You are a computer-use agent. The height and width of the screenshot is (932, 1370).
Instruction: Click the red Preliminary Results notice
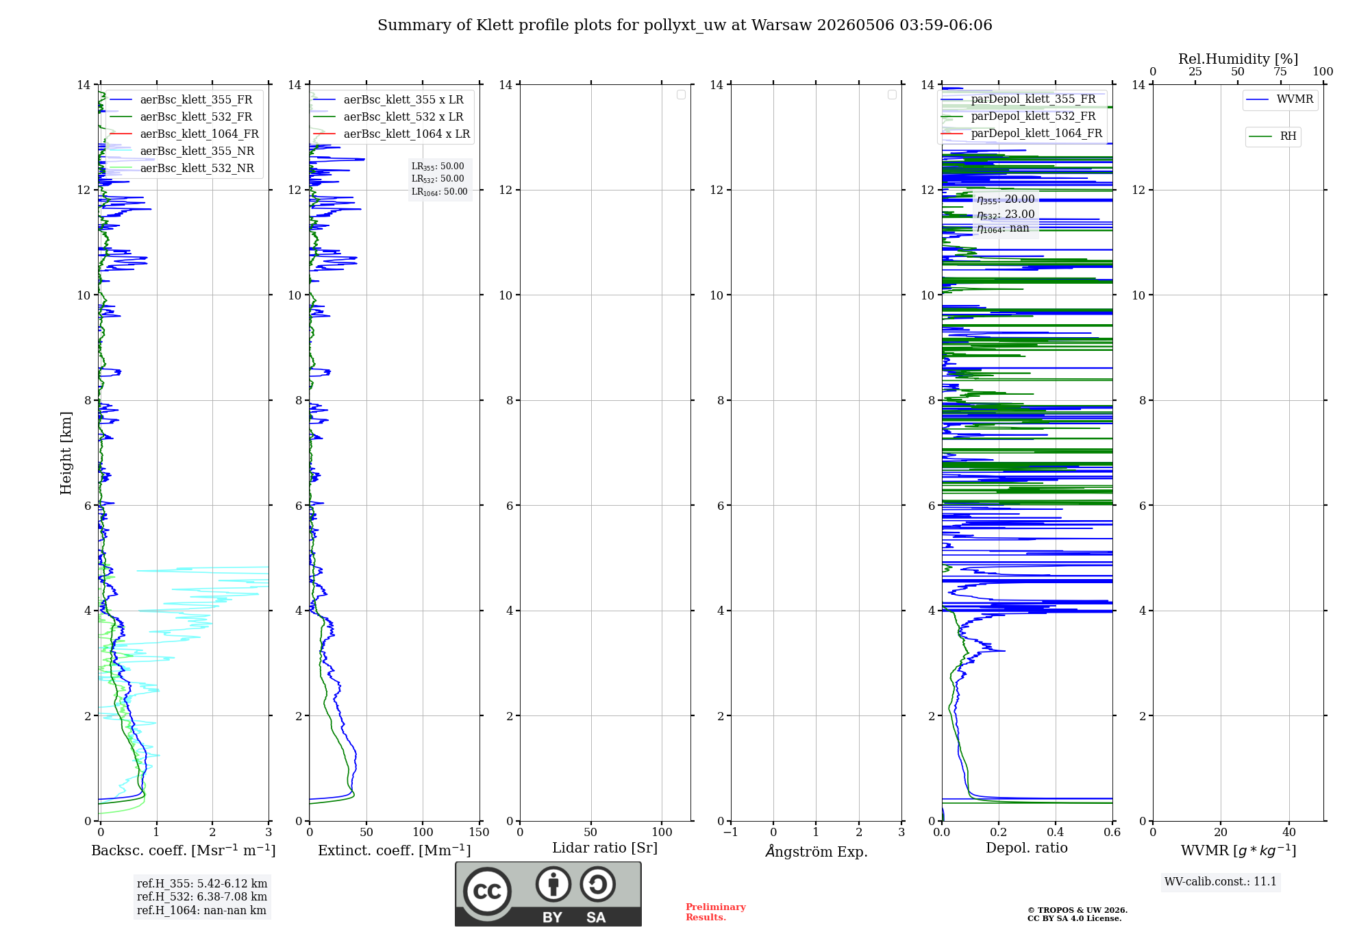tap(716, 912)
